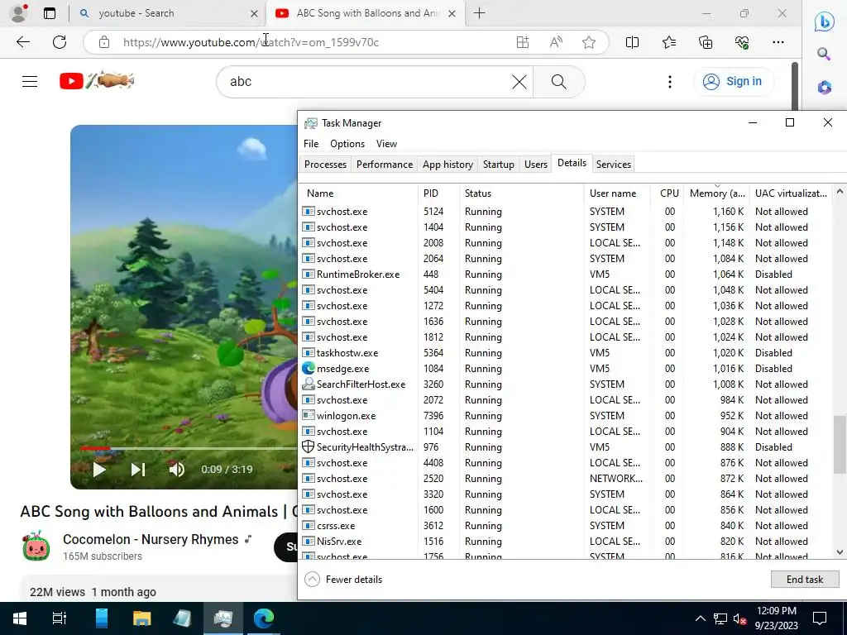Select winlogon.exe process row

[x=566, y=416]
